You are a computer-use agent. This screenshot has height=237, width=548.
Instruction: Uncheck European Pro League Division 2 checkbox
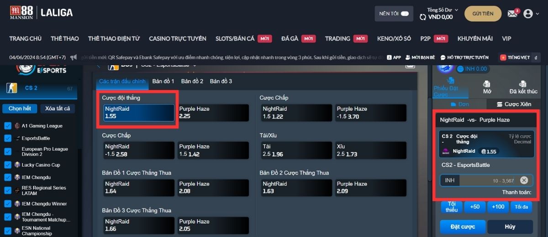click(x=7, y=152)
